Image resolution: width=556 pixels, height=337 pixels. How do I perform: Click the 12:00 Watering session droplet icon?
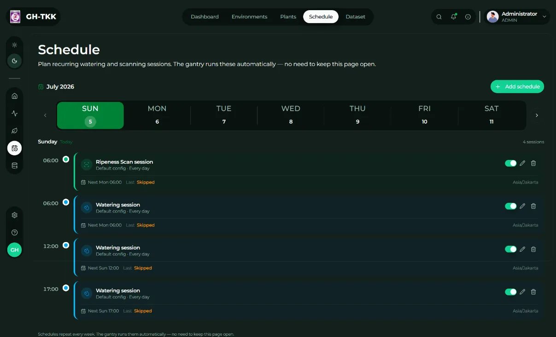(x=87, y=250)
